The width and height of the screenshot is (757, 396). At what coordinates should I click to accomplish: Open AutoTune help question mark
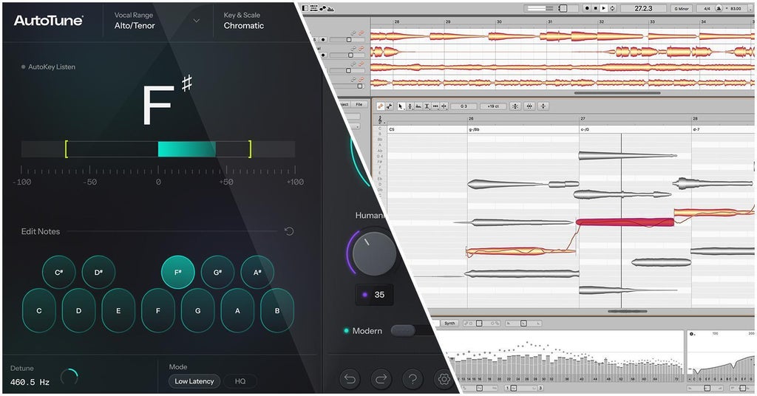pos(413,379)
